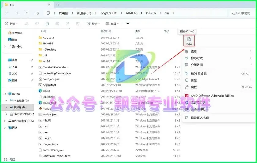Choose 显示更多选项 in context menu
257x163 pixels.
pos(218,118)
